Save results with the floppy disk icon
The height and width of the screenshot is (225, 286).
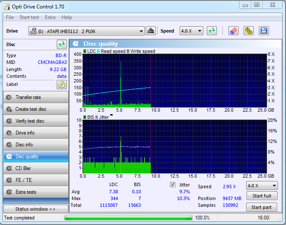coord(264,31)
